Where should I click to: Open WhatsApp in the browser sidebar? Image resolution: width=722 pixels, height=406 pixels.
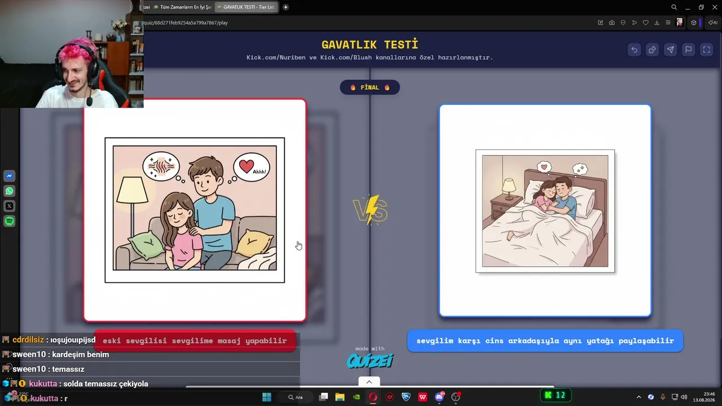(x=10, y=191)
